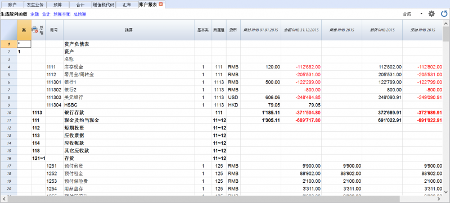This screenshot has width=450, height=203.
Task: Select the 预付薪资 cell
Action: click(129, 166)
